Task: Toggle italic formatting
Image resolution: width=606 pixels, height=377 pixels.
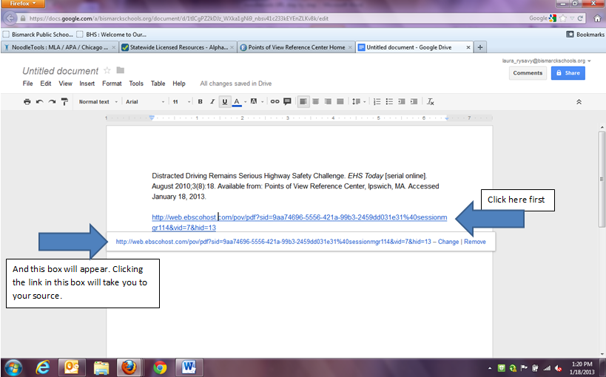Action: click(212, 101)
